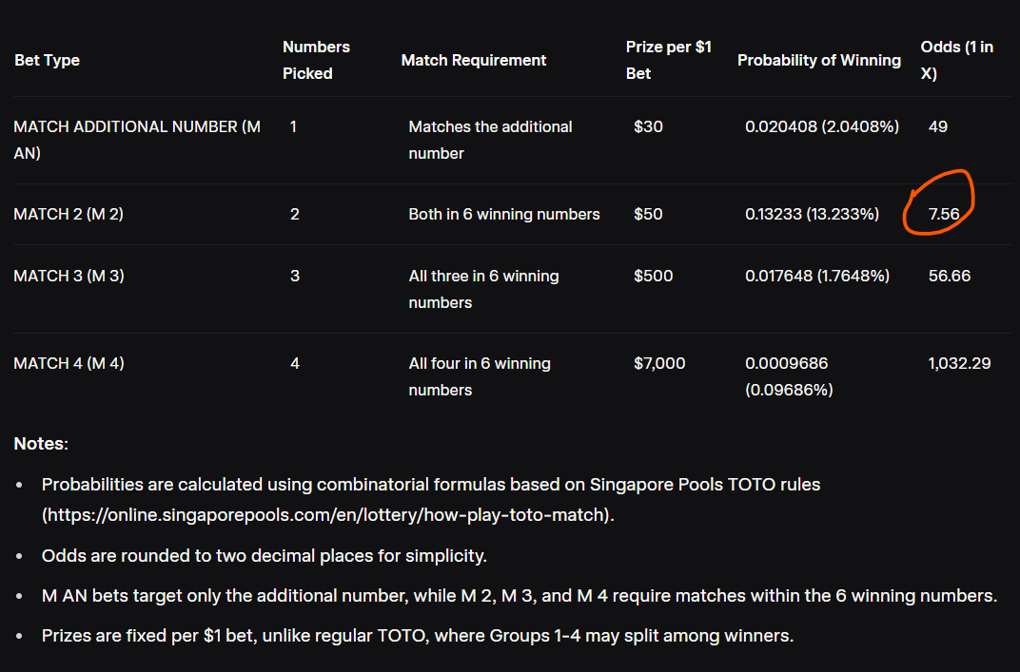The width and height of the screenshot is (1020, 672).
Task: Click the $500 prize cell
Action: click(653, 276)
